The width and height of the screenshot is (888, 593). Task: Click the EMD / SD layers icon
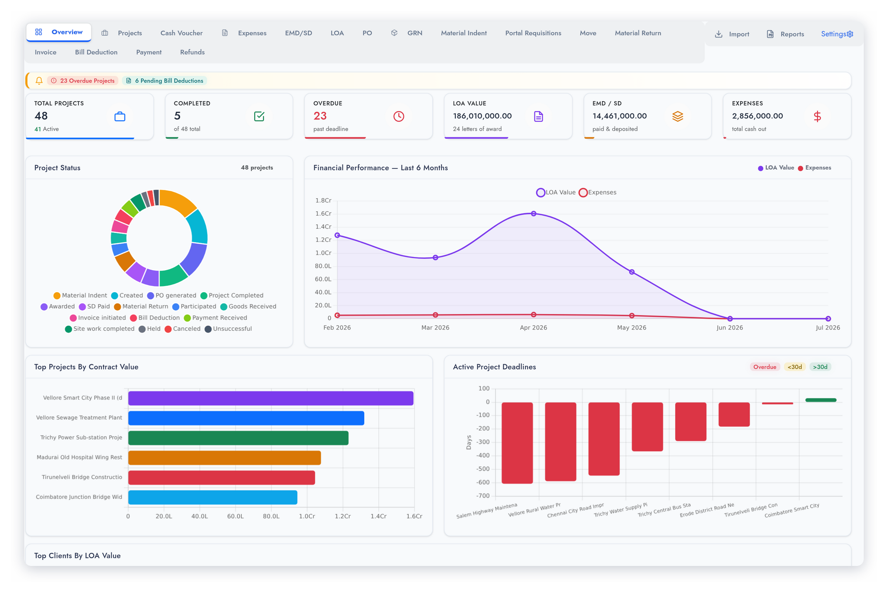pyautogui.click(x=678, y=117)
